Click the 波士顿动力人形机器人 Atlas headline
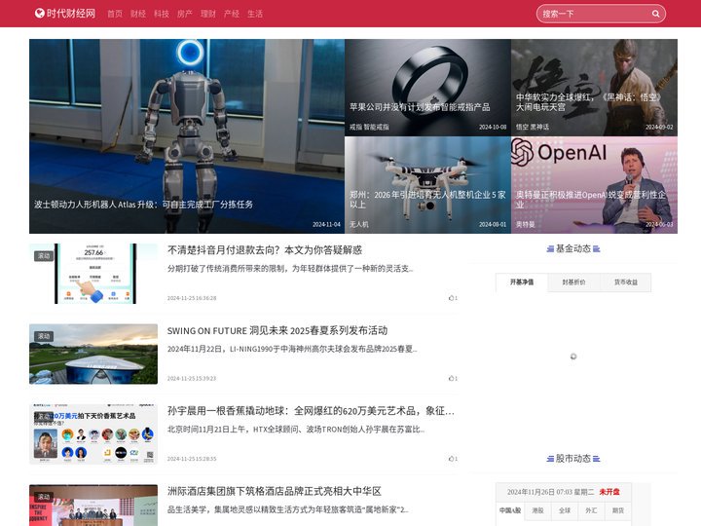This screenshot has width=701, height=526. (143, 205)
